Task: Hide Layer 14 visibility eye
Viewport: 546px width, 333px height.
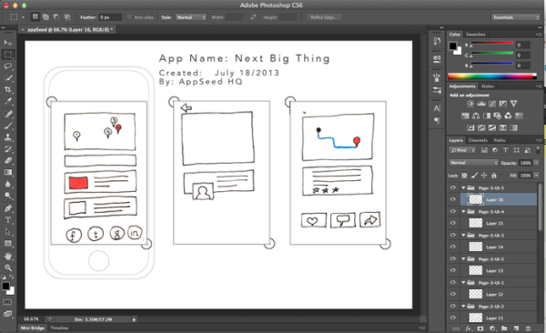Action: pyautogui.click(x=452, y=247)
